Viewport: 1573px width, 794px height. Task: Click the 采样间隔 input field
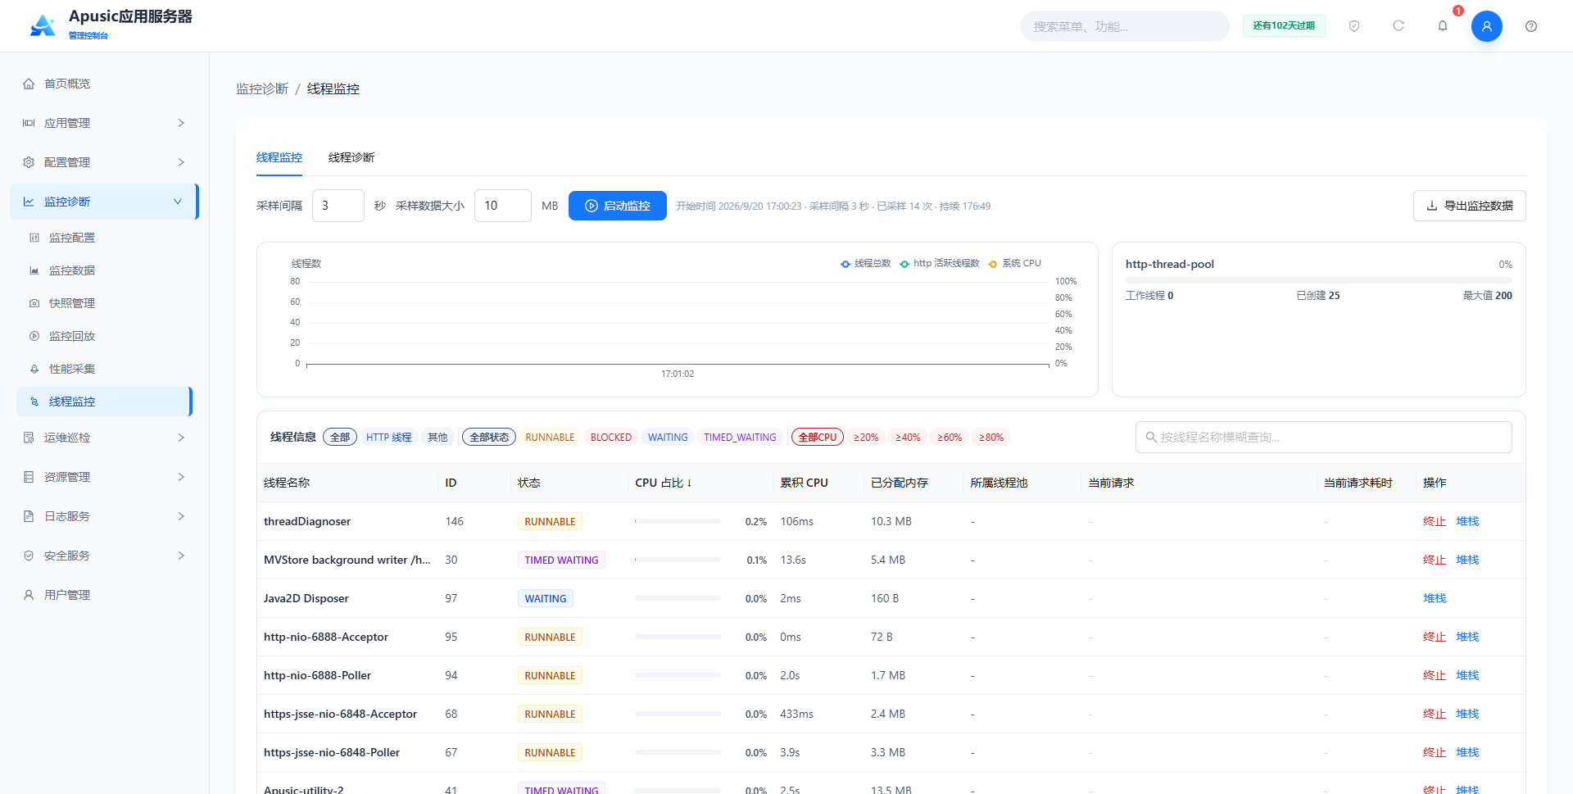tap(338, 206)
